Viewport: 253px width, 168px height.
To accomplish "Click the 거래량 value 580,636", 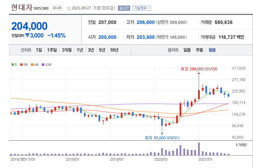I will click(223, 22).
